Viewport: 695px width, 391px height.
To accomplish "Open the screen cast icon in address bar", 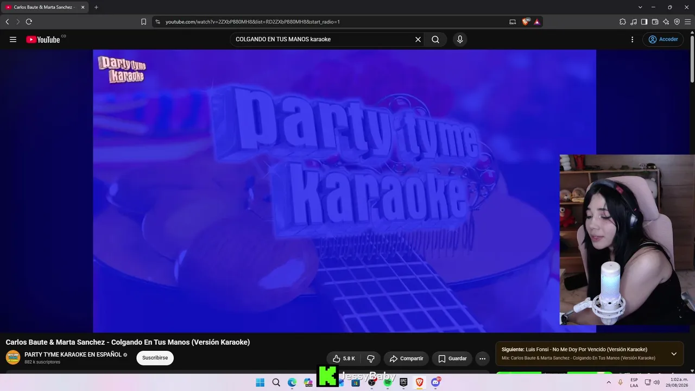I will (x=513, y=22).
